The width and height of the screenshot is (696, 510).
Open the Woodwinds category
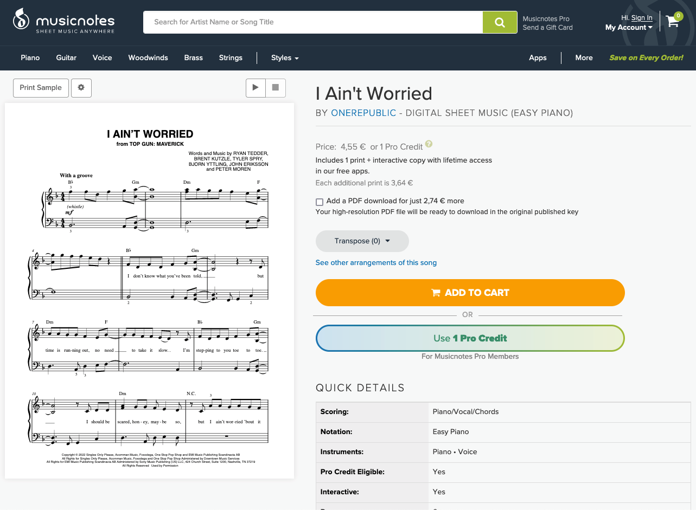pos(148,58)
